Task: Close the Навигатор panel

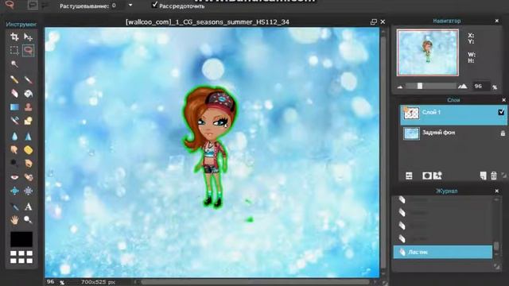Action: [x=496, y=21]
